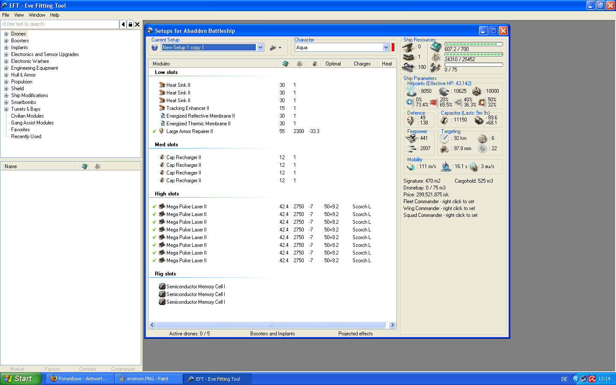
Task: Select Recently Used in the tree
Action: click(26, 136)
